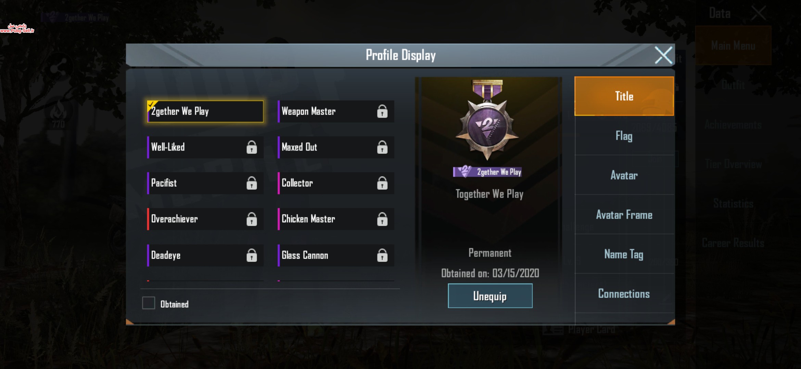Go to the Avatar Frame tab
Image resolution: width=801 pixels, height=369 pixels.
point(624,215)
